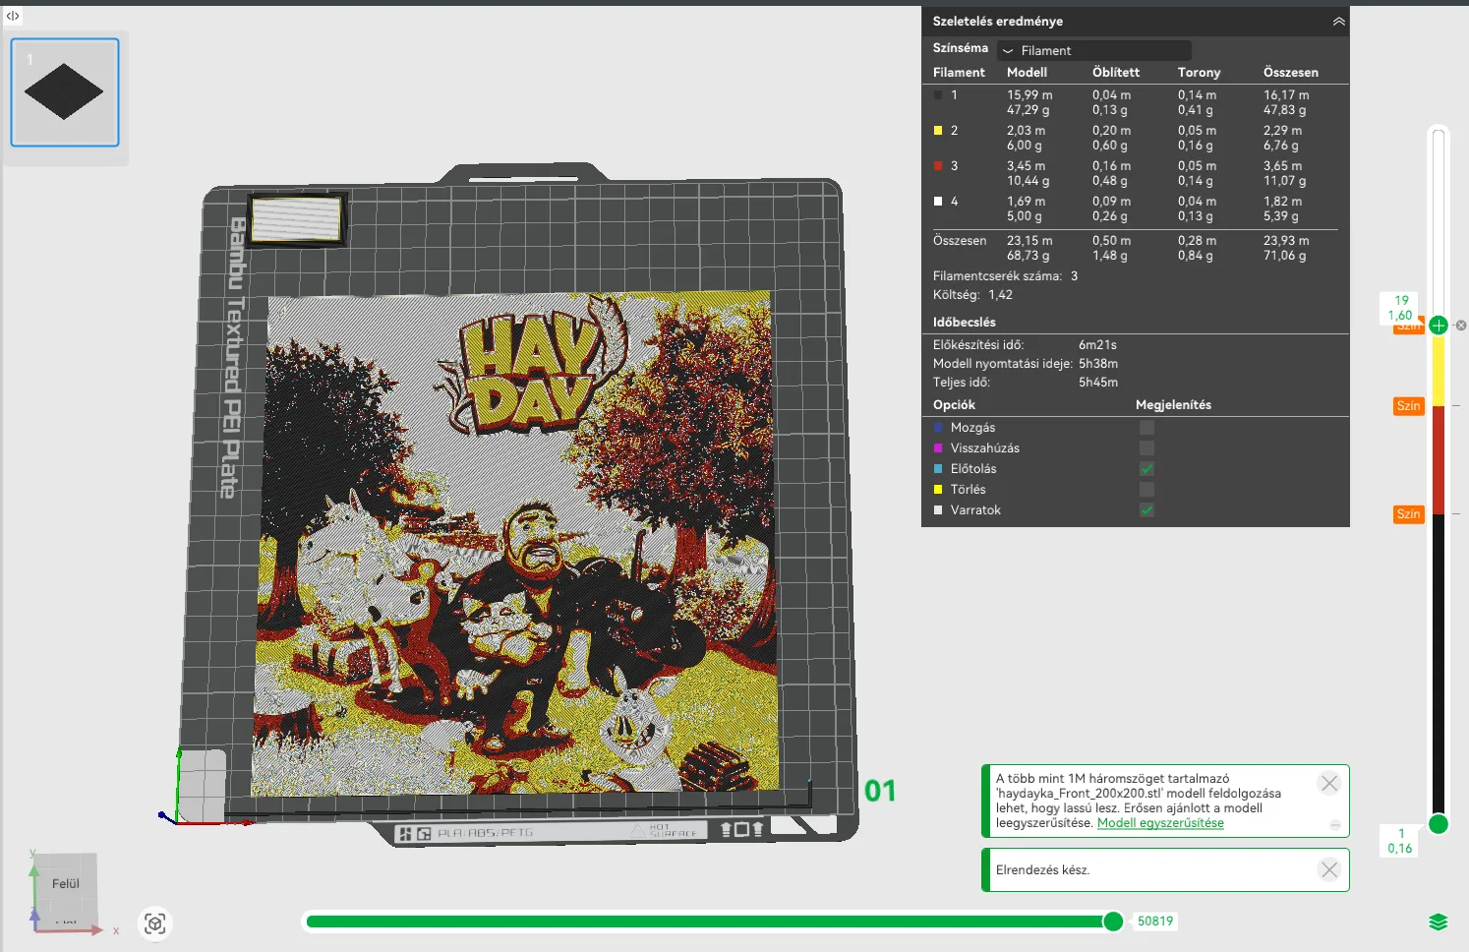Enable the Mozgás display checkbox

tap(1146, 428)
